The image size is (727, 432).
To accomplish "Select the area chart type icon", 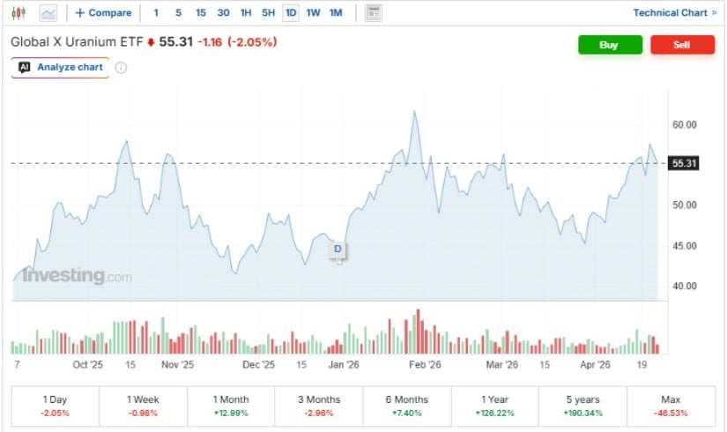I will (48, 13).
